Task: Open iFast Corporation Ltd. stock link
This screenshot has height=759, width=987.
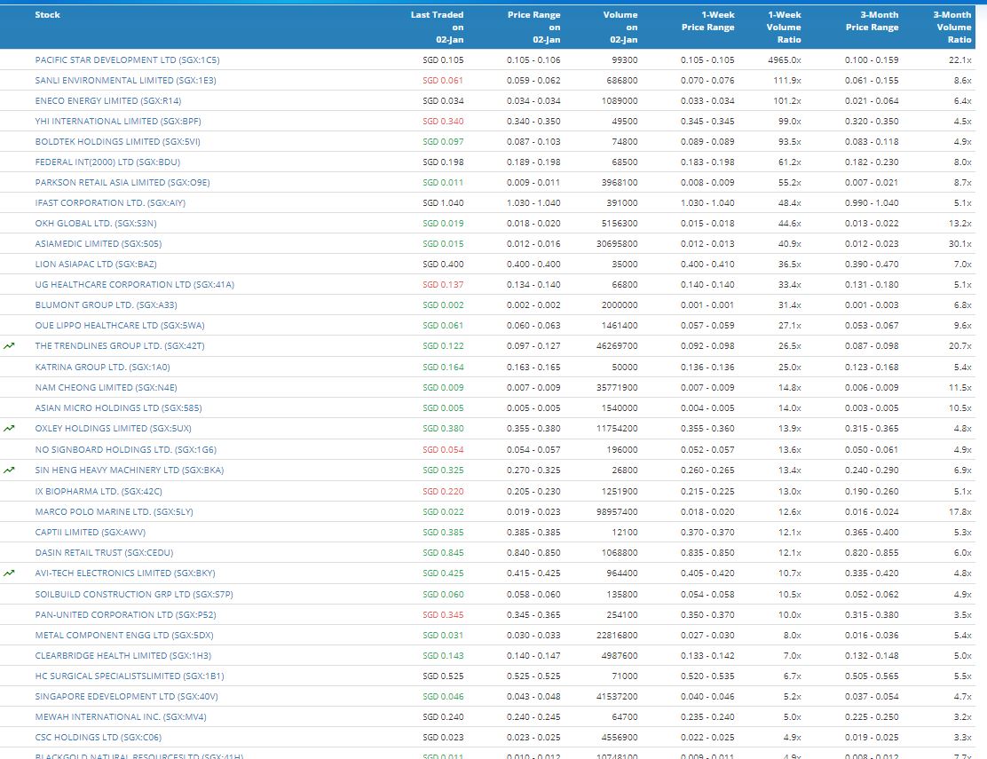Action: coord(110,202)
